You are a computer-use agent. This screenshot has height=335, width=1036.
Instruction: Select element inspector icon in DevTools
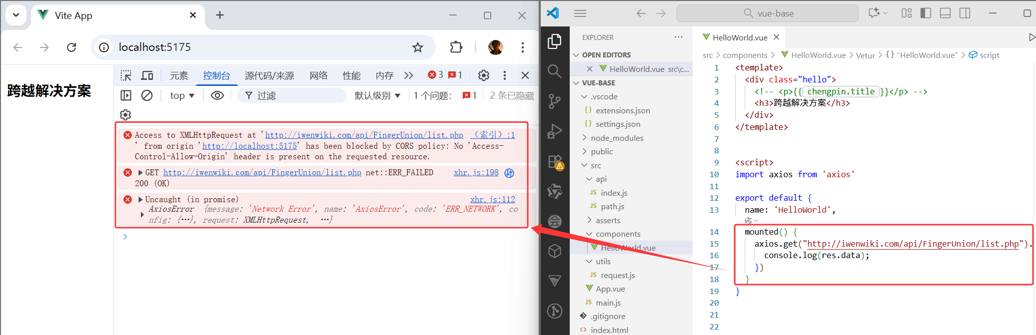tap(126, 75)
